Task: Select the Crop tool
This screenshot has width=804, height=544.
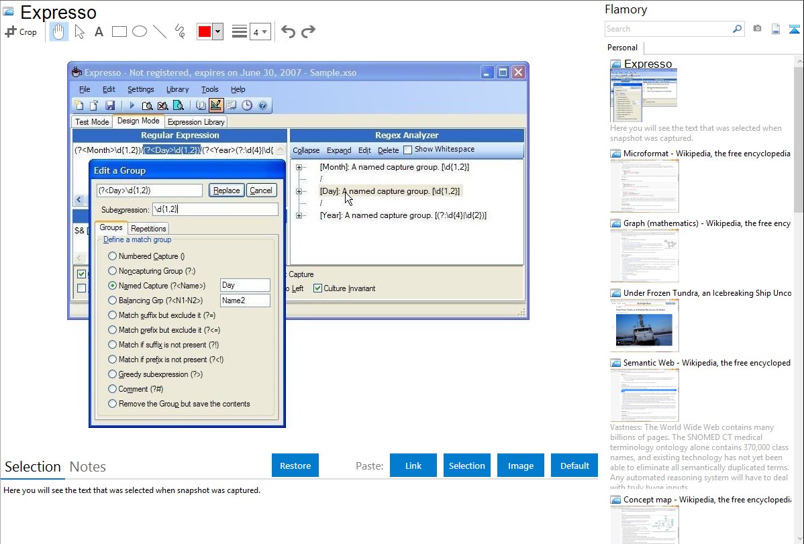Action: [x=21, y=32]
